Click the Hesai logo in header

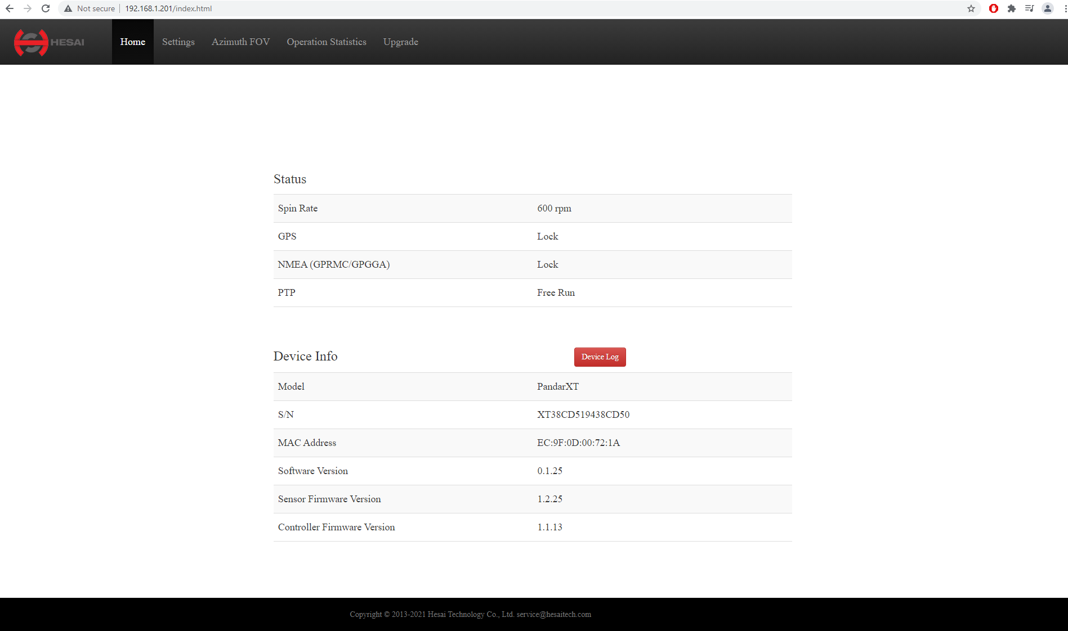[49, 42]
